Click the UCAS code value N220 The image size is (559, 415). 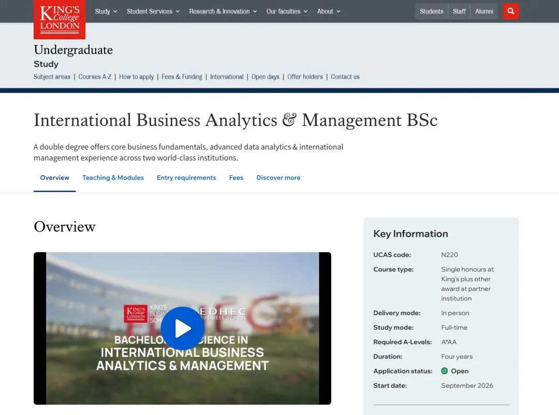449,255
